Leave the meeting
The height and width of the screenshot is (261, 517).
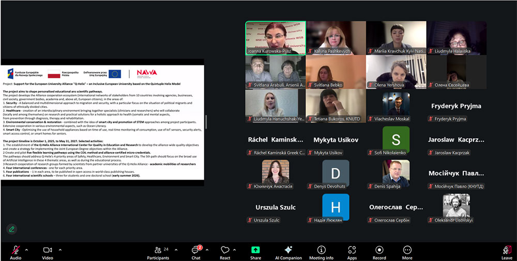point(507,251)
